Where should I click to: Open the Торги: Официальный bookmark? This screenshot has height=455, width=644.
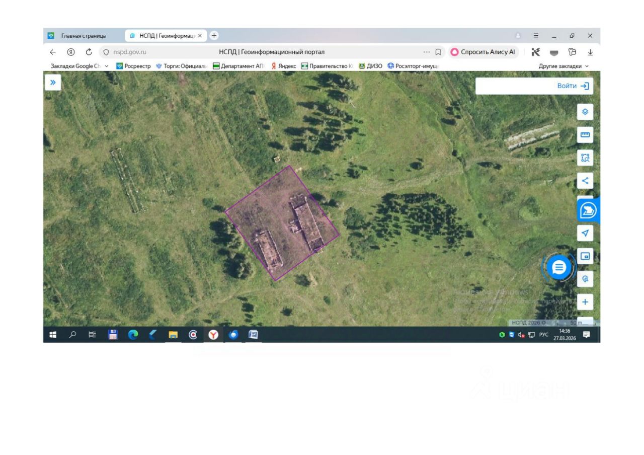click(181, 66)
